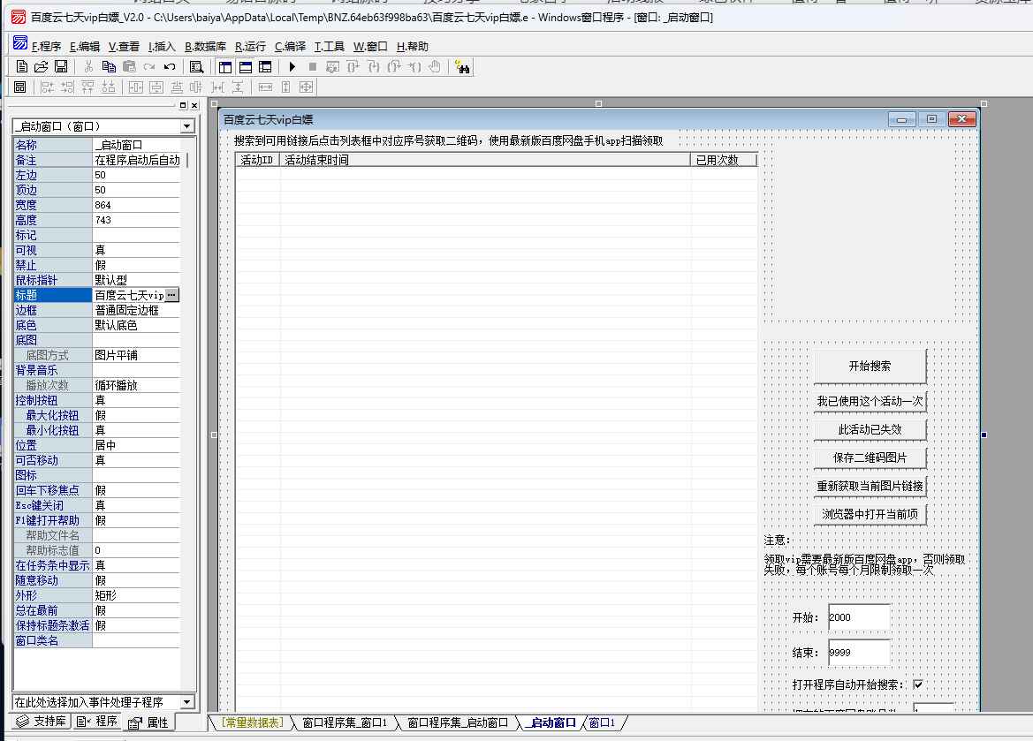
Task: Open a file with the open folder icon
Action: [41, 66]
